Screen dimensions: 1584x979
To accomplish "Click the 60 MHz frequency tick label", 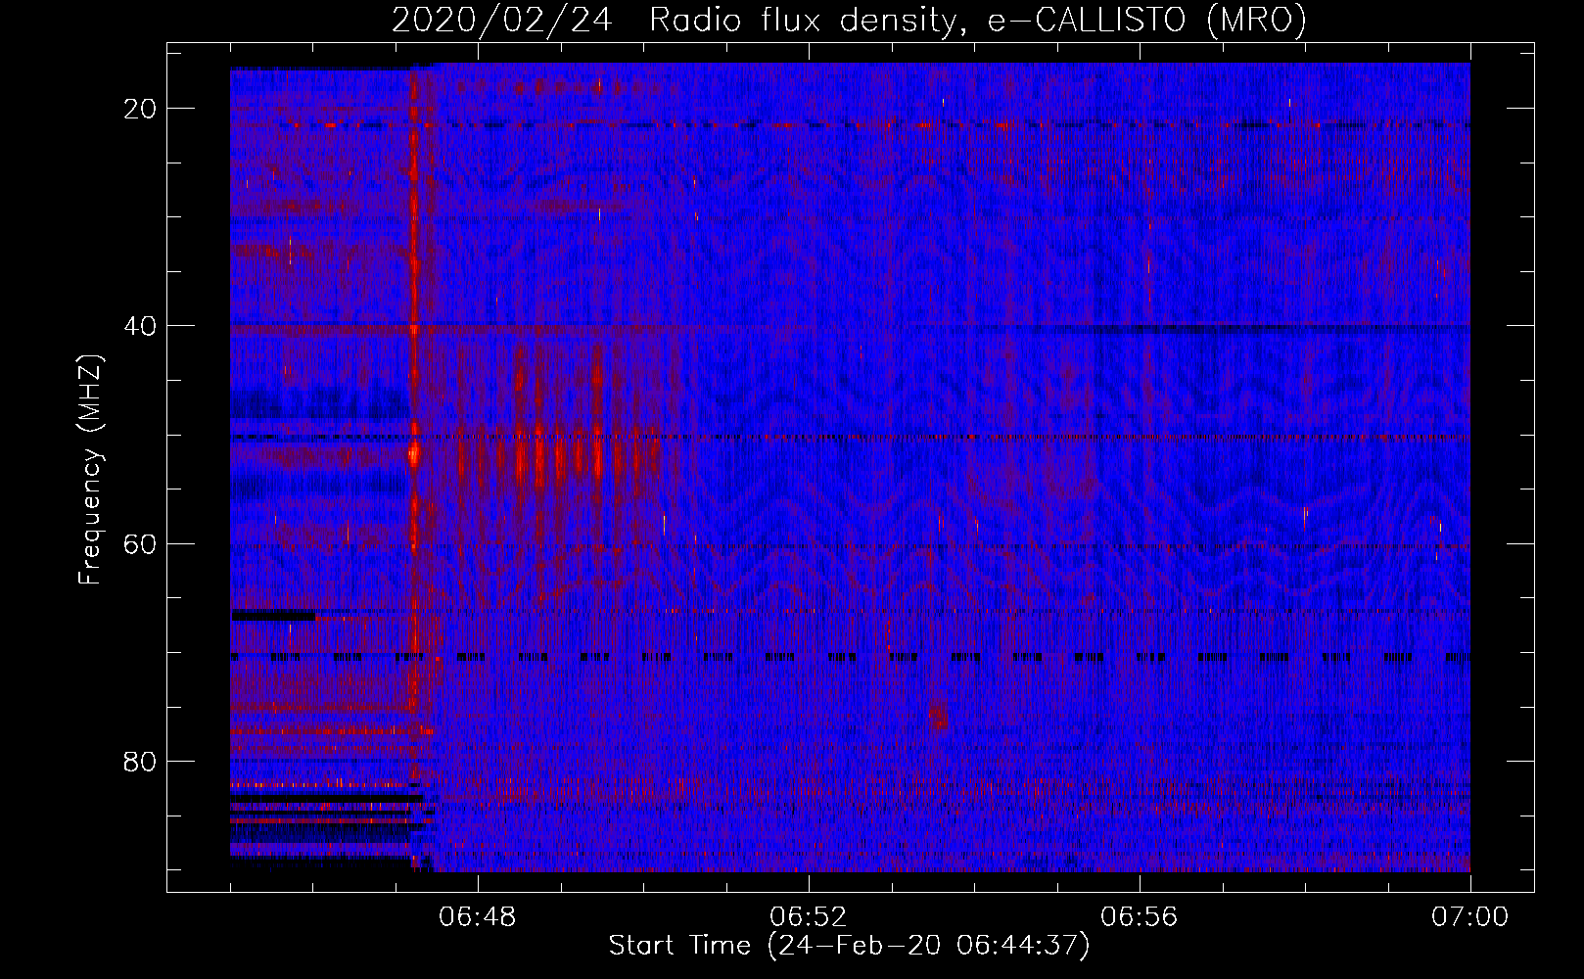I will [140, 543].
